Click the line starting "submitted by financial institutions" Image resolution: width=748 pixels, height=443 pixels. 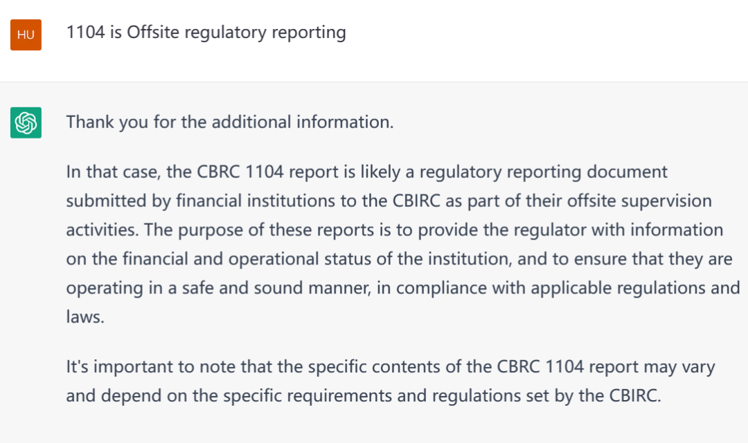point(389,201)
